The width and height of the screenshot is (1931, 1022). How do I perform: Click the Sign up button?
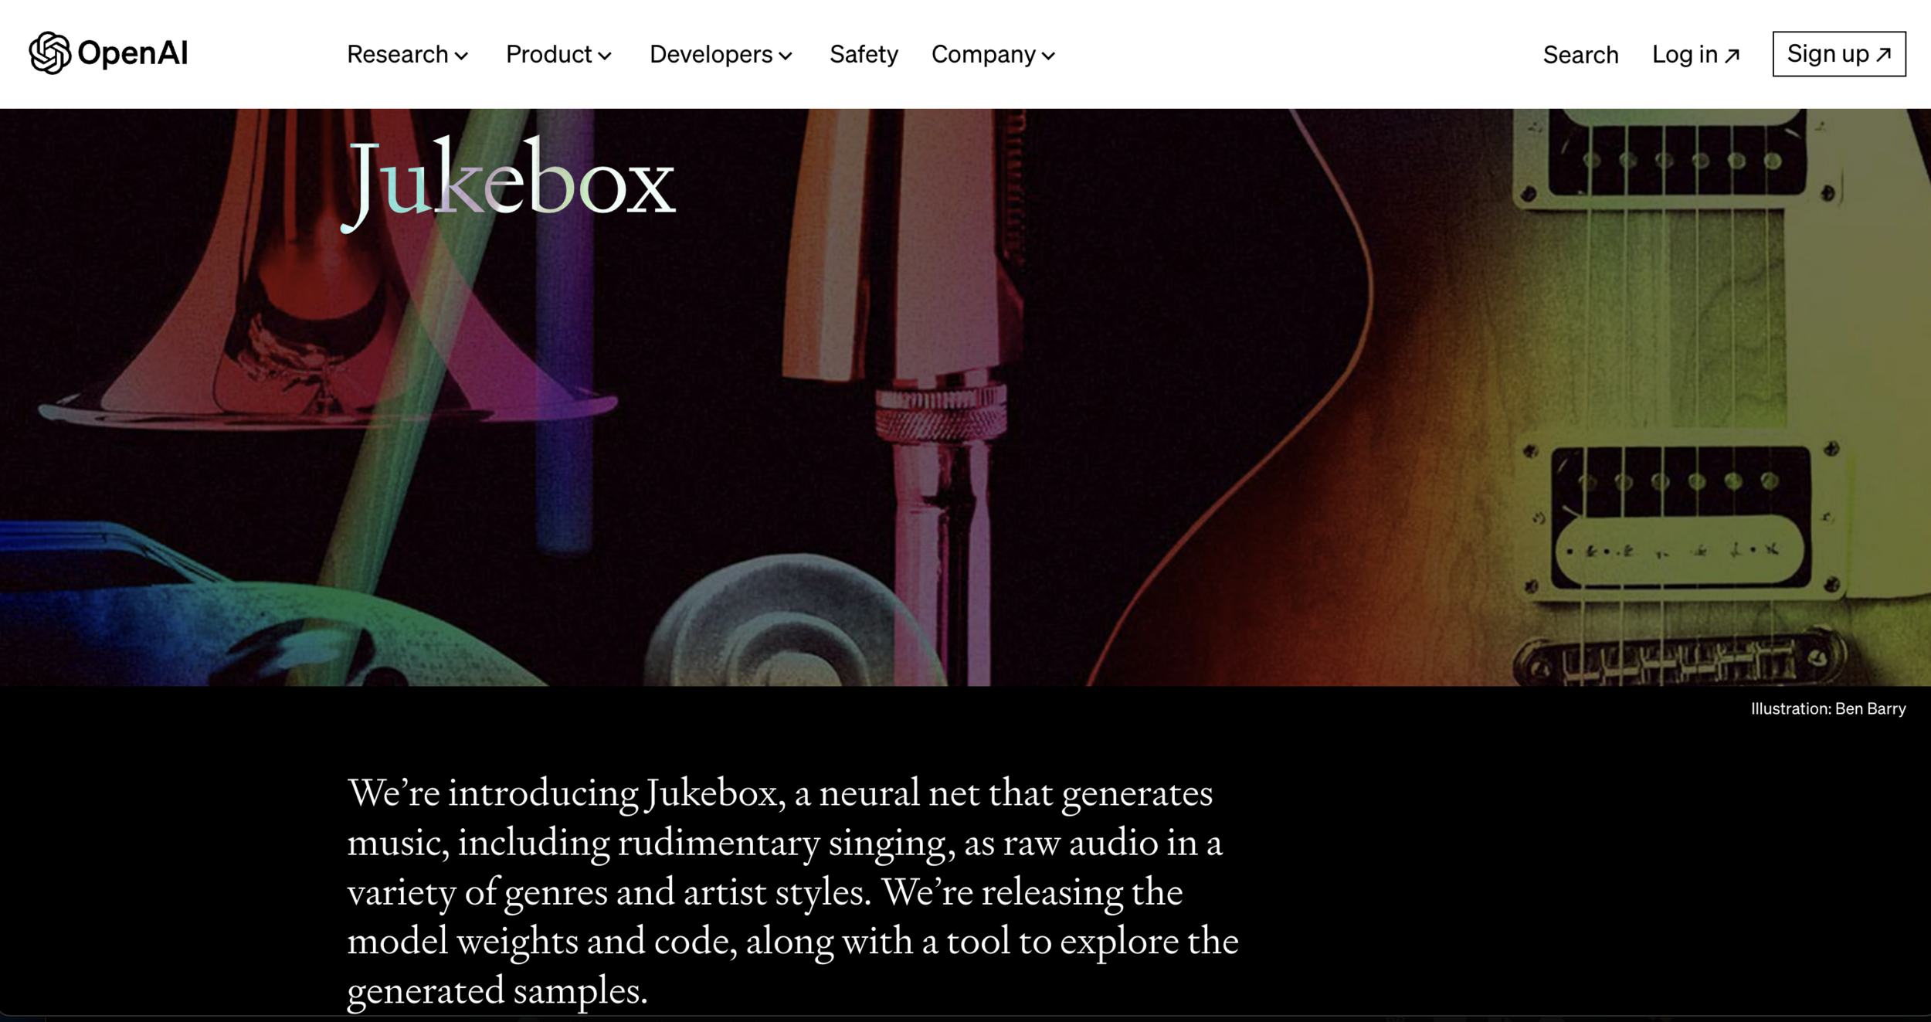pyautogui.click(x=1839, y=54)
